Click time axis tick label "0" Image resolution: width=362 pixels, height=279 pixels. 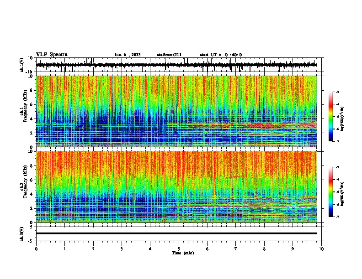pos(36,249)
